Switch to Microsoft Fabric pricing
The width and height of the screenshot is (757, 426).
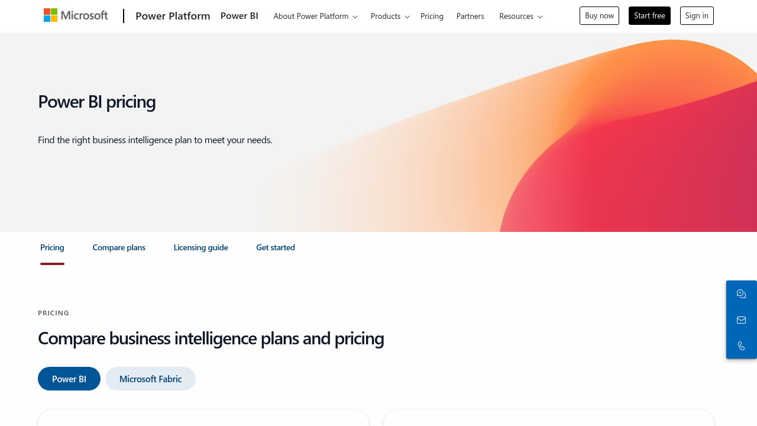click(x=150, y=379)
